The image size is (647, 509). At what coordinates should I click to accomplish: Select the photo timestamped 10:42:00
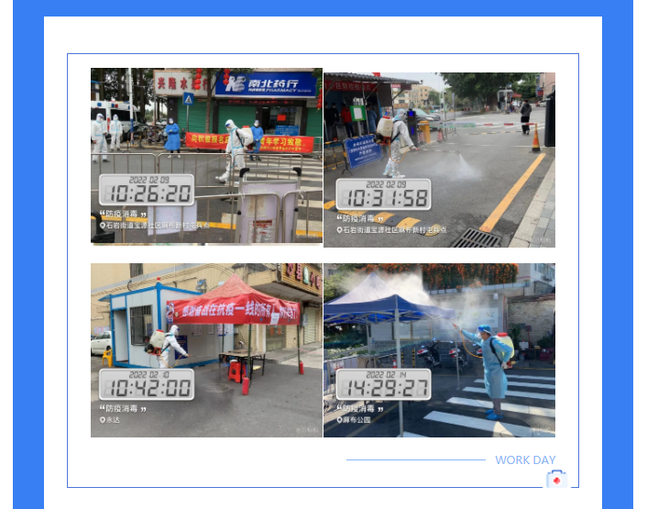pyautogui.click(x=206, y=350)
